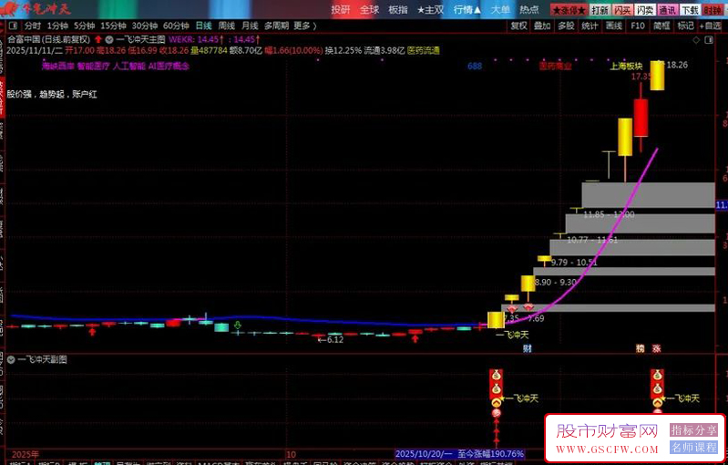Screen dimensions: 728x465
Task: Add the stock via +自选
Action: coord(711,26)
